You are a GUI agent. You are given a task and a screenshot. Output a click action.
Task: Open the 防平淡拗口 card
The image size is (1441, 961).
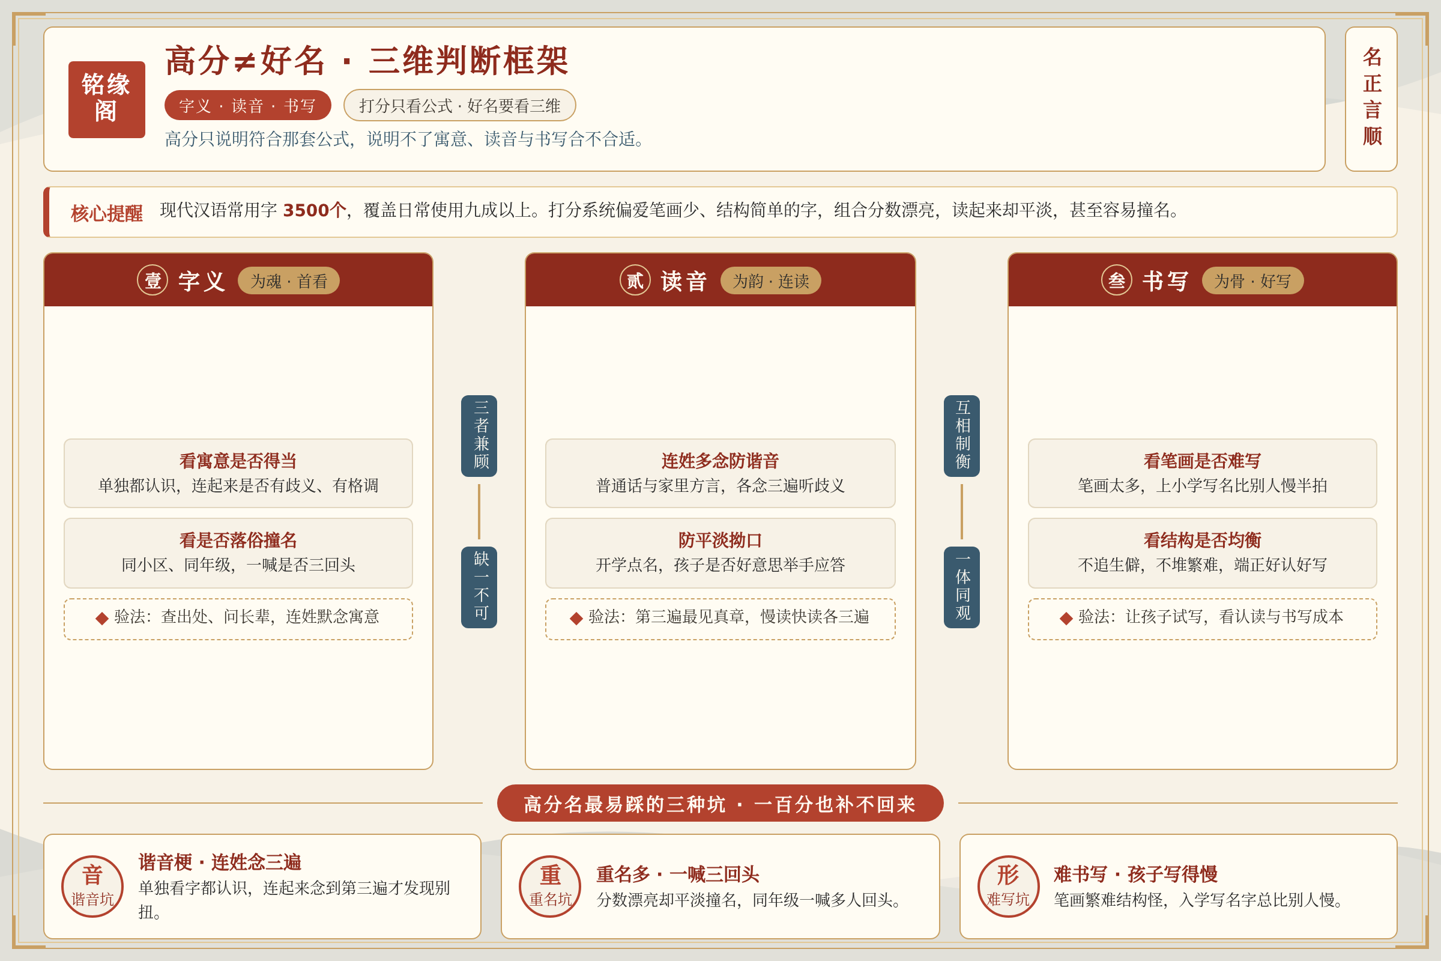[x=720, y=553]
